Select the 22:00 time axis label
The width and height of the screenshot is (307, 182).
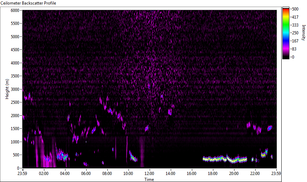click(x=255, y=174)
